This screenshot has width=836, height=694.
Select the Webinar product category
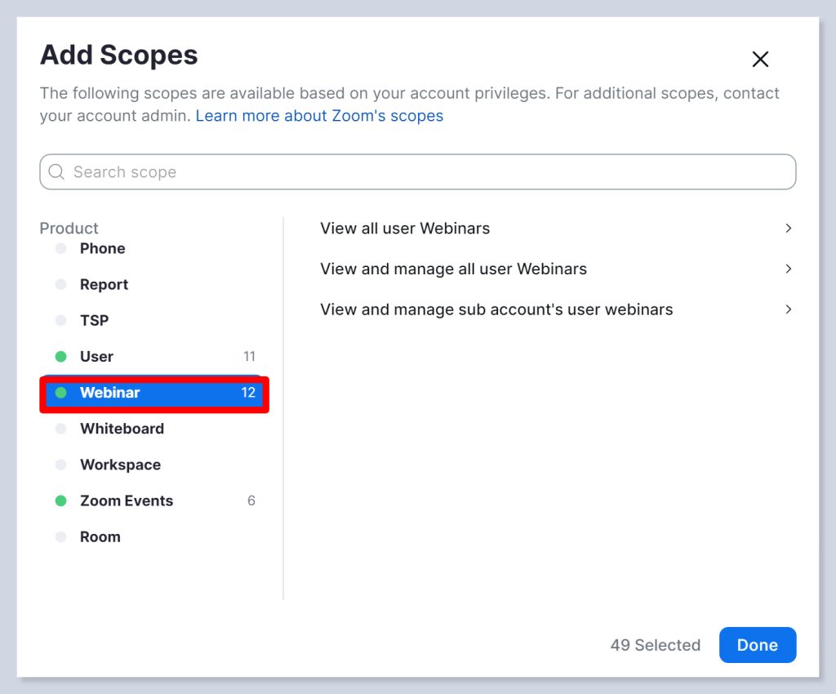point(110,393)
